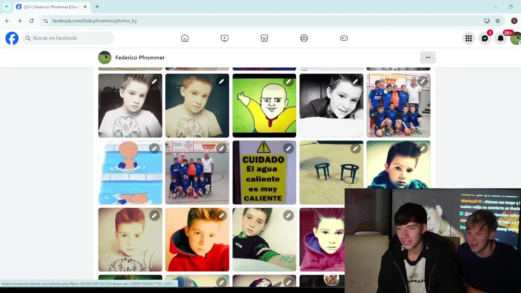Open the Marketplace icon
This screenshot has height=293, width=521.
click(264, 38)
